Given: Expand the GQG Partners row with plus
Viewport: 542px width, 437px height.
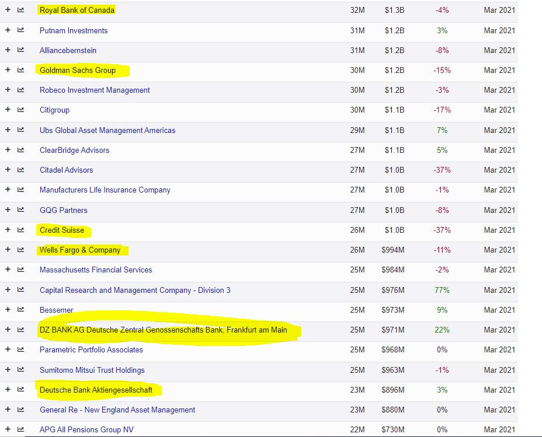Looking at the screenshot, I should tap(8, 209).
